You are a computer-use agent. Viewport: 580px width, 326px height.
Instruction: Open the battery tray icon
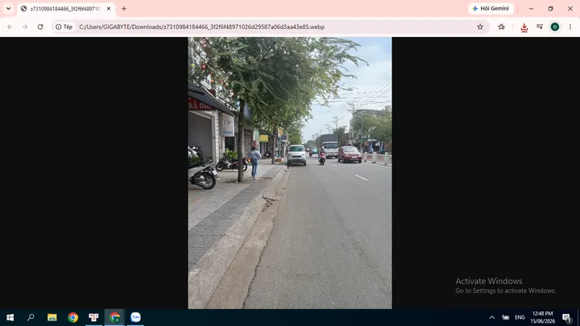[x=506, y=317]
